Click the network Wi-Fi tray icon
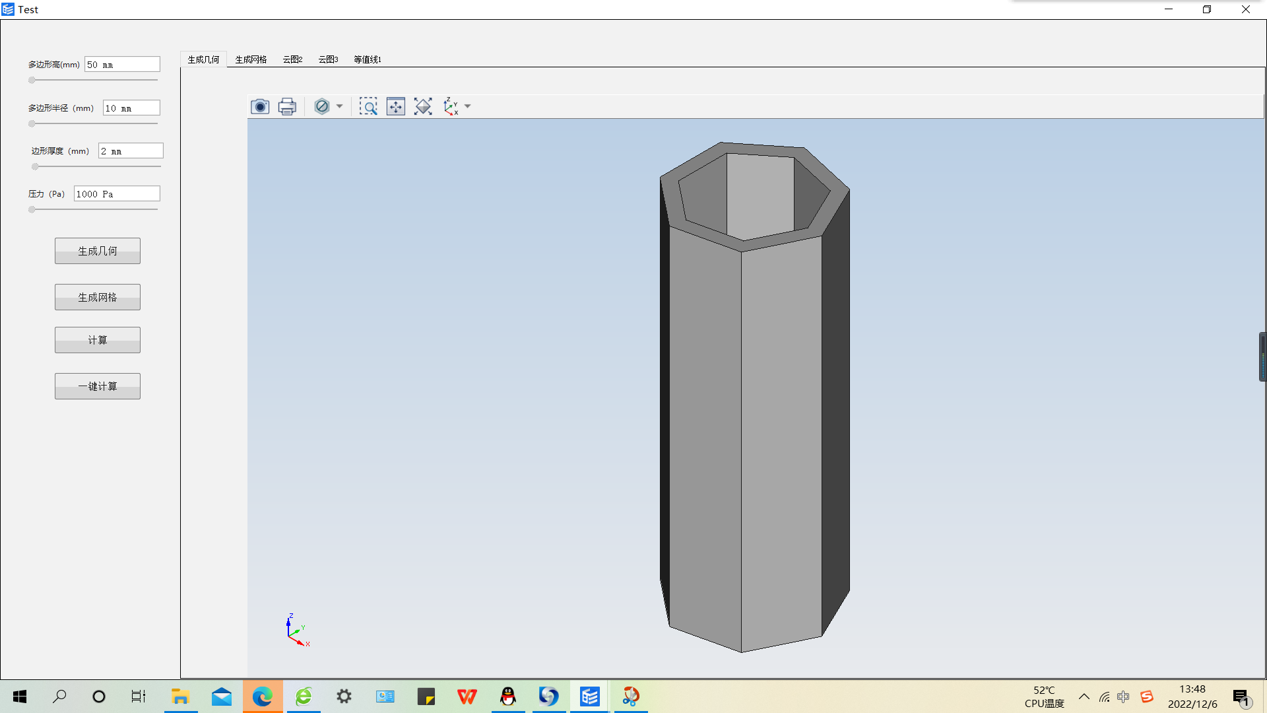Screen dimensions: 1267x713 coord(1105,696)
